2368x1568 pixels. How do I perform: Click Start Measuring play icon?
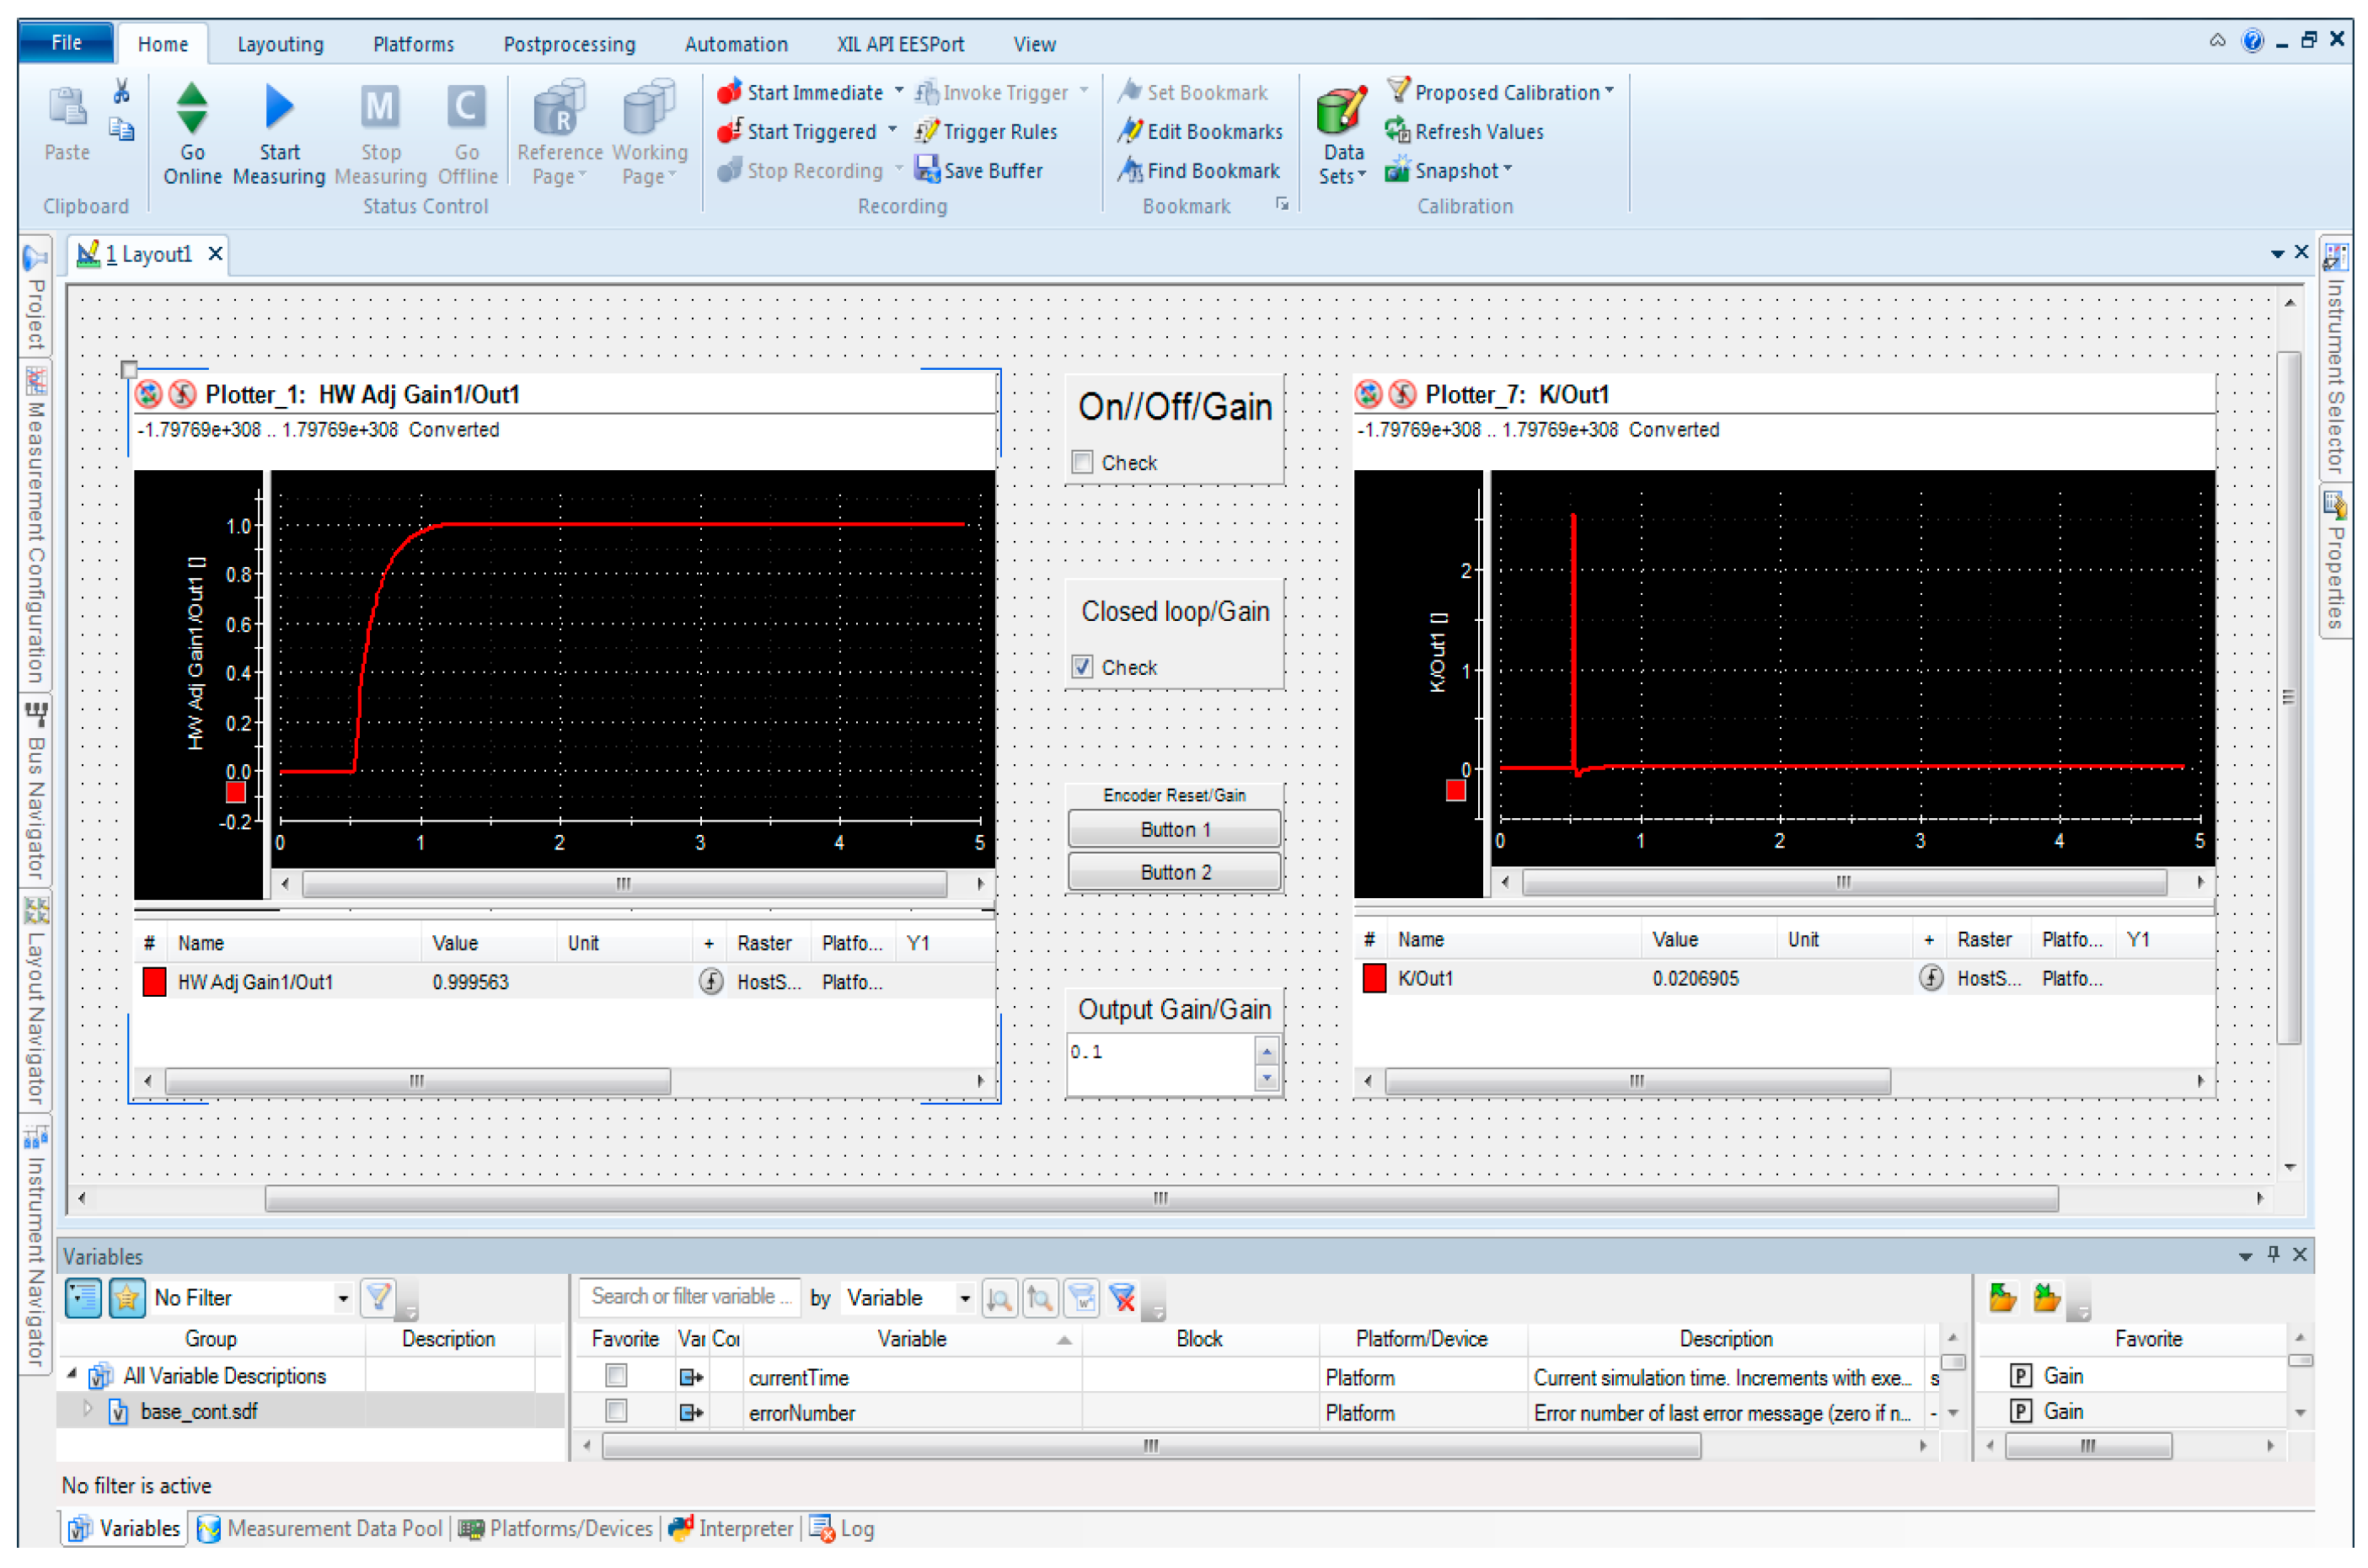279,108
